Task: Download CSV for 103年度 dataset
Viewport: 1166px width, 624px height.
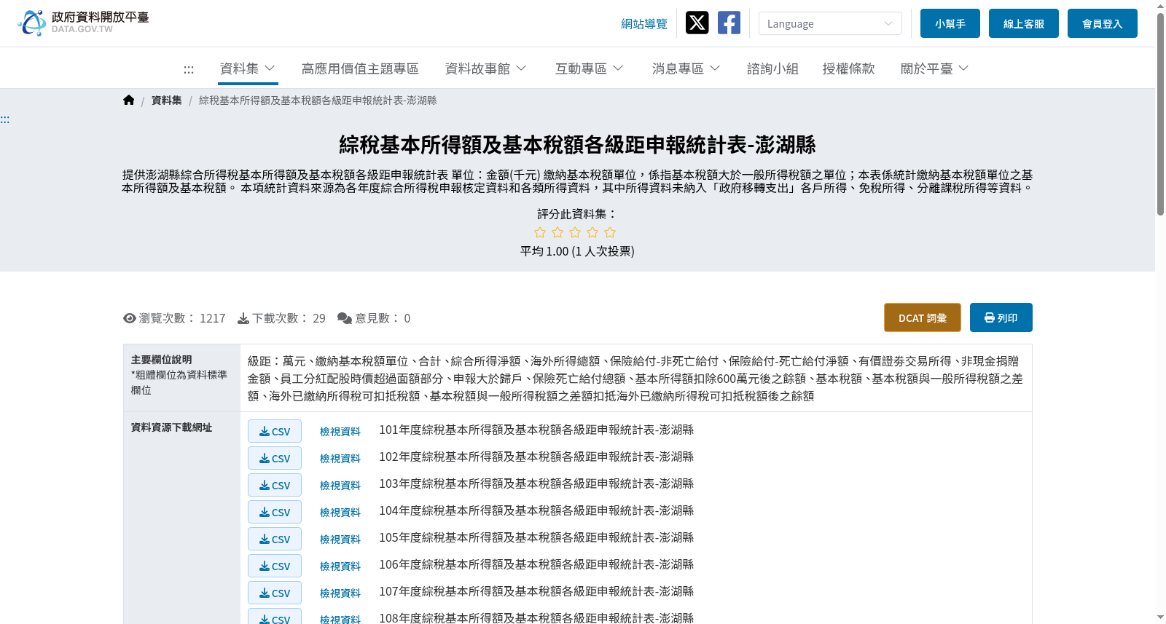Action: coord(275,485)
